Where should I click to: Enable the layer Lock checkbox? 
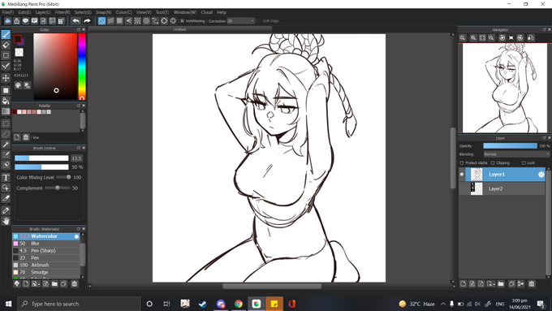point(524,162)
